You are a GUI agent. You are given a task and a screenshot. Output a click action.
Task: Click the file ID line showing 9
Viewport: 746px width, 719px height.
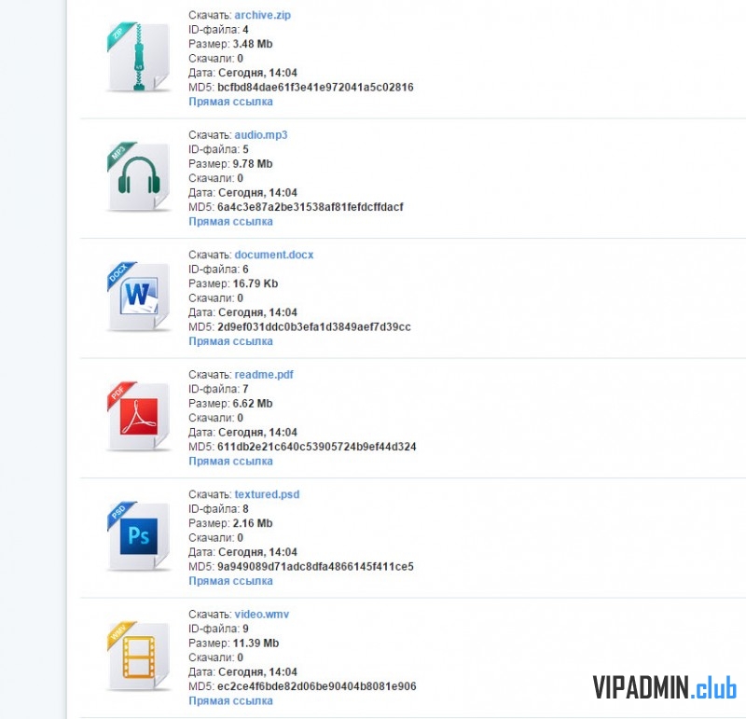coord(218,629)
